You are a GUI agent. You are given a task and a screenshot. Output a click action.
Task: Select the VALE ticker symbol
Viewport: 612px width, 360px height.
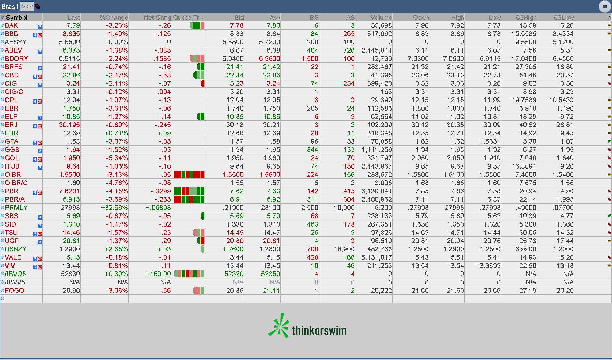[x=13, y=257]
